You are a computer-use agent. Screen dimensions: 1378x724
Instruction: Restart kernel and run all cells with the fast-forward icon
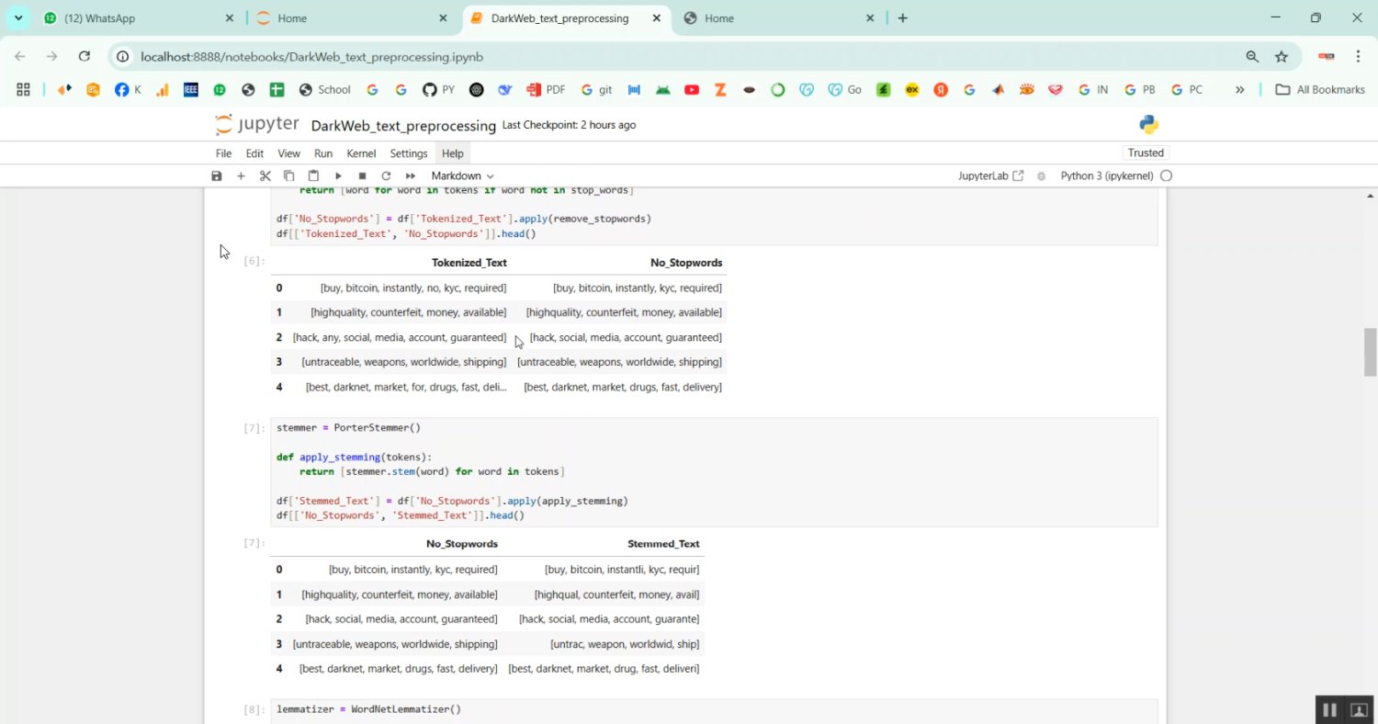click(411, 175)
